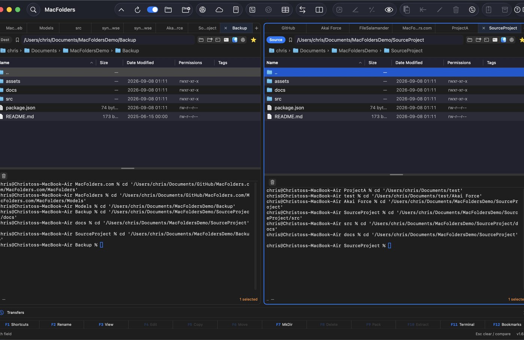
Task: Click the F2 Rename button
Action: (61, 324)
